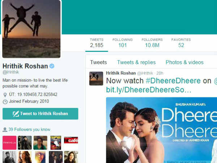Select the Tweets tab
217x163 pixels.
tap(98, 62)
